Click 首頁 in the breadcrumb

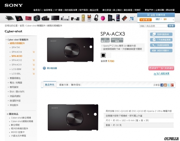tap(22, 26)
